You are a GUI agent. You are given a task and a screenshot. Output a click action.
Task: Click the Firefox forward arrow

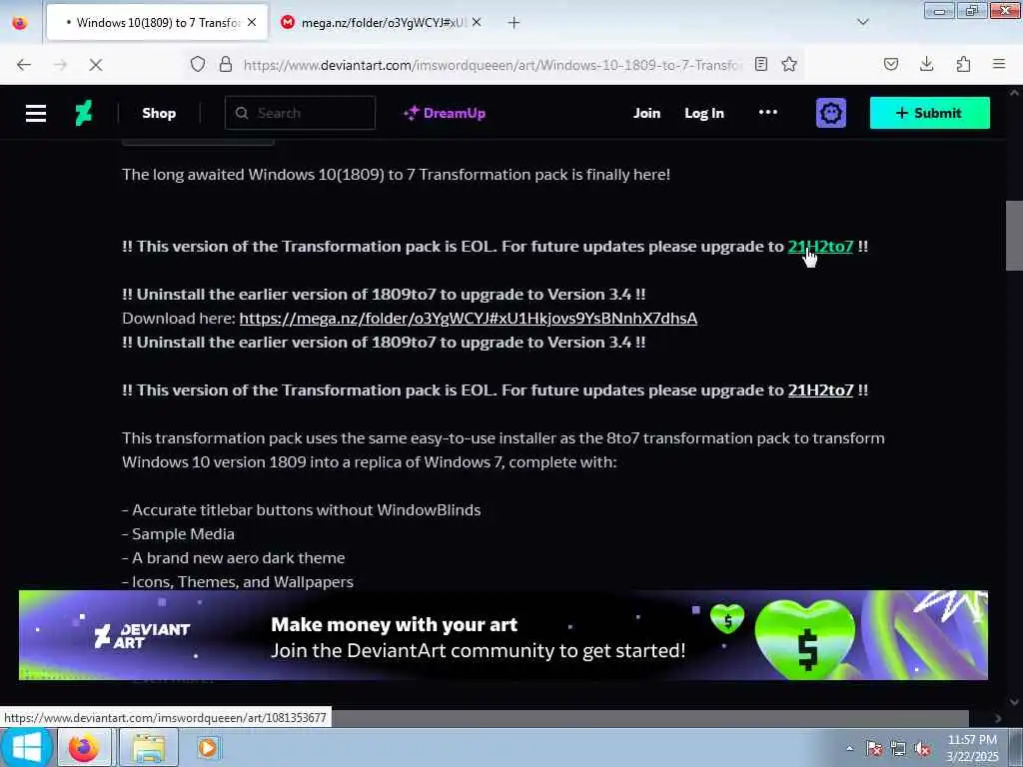click(60, 65)
